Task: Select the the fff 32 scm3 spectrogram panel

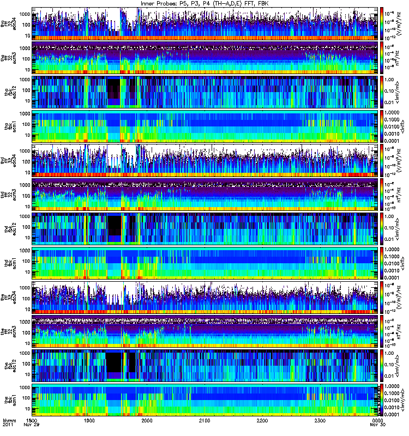Action: point(205,331)
